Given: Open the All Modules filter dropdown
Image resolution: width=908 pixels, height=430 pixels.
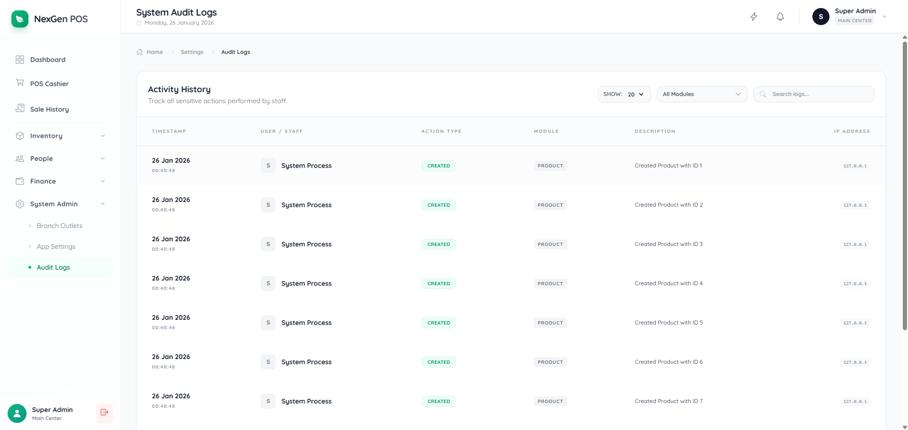Looking at the screenshot, I should (x=701, y=94).
